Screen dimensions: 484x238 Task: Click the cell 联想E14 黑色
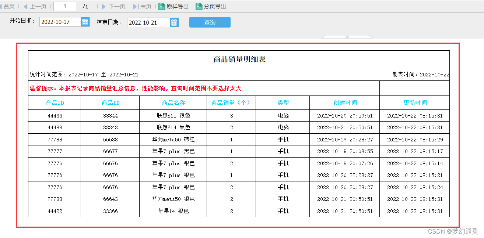173,127
